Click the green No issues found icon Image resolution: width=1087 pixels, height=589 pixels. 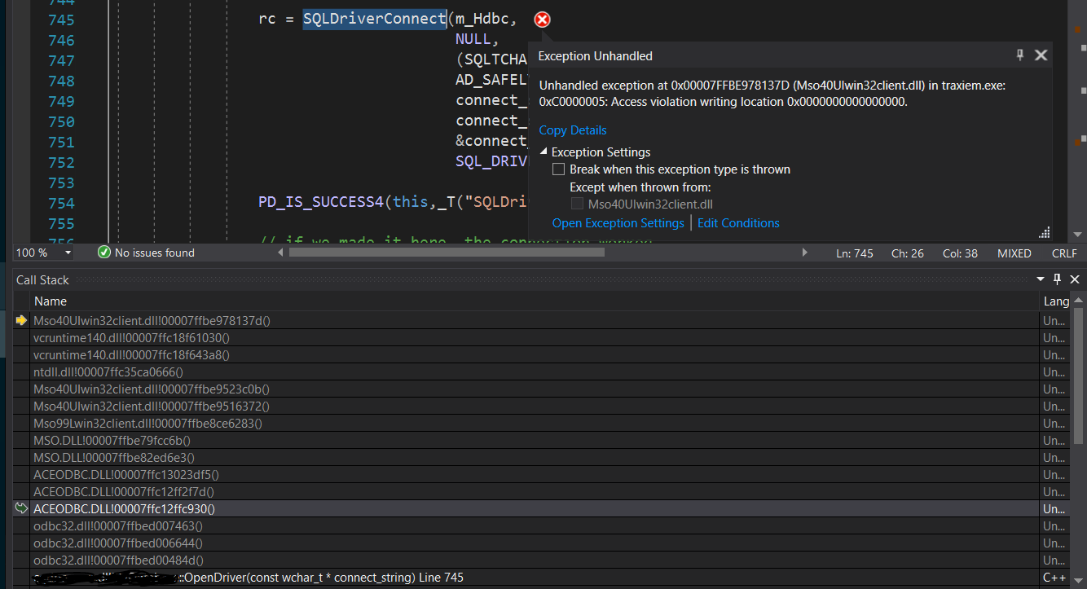tap(103, 253)
